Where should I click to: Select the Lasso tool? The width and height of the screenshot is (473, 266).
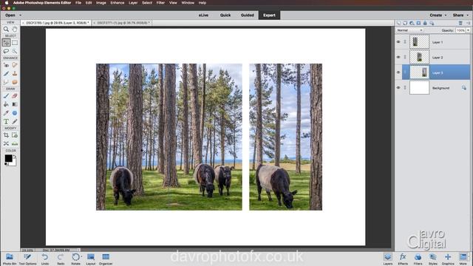6,51
